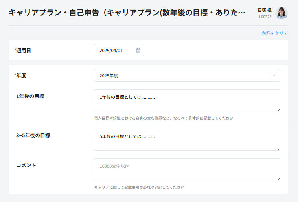Click the 年度 field label
The height and width of the screenshot is (202, 298).
(x=21, y=75)
